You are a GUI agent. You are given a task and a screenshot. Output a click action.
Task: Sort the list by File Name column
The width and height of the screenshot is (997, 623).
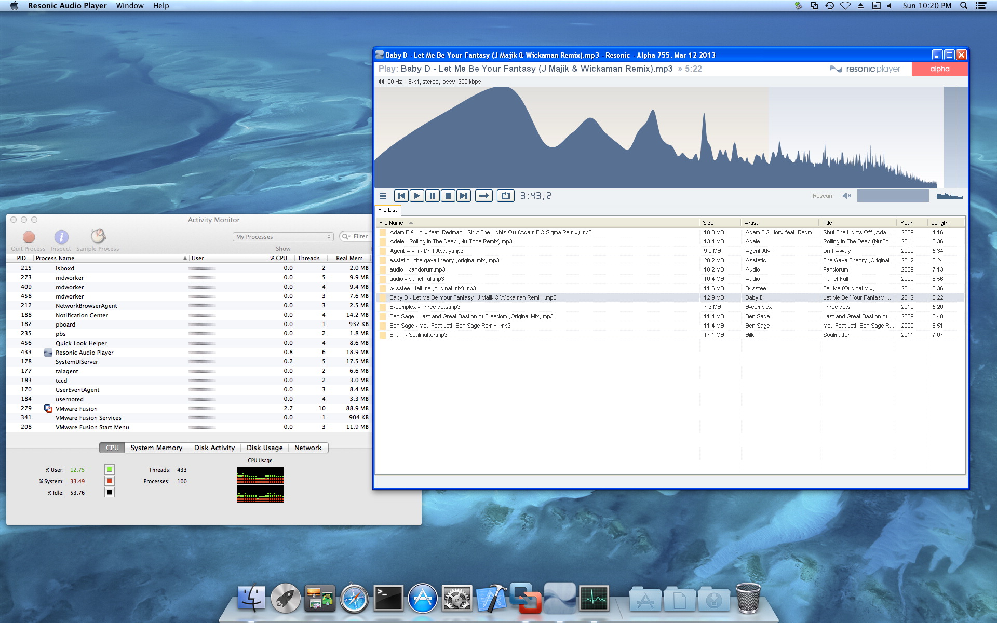(392, 223)
